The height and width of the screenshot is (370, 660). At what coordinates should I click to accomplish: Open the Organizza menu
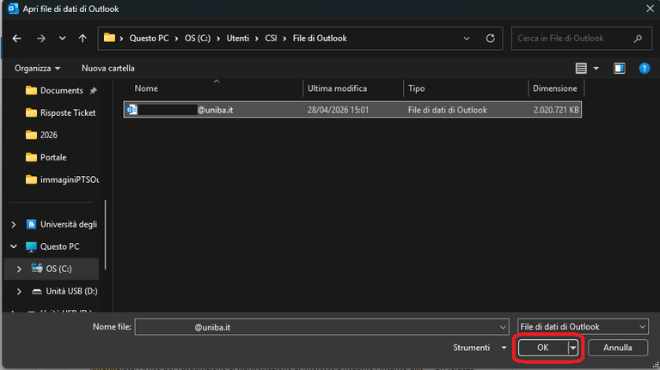(x=37, y=68)
